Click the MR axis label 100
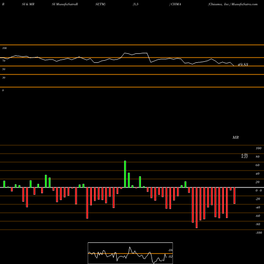The image size is (264, 264). [x=258, y=148]
